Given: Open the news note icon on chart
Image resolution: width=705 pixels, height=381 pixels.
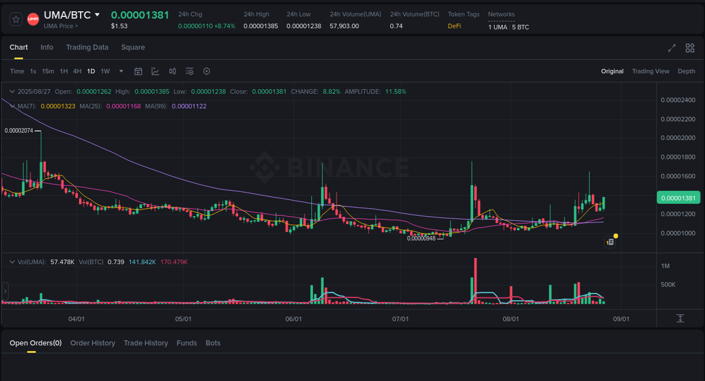Looking at the screenshot, I should 610,242.
